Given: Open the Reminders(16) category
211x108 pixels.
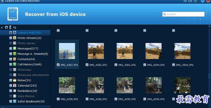Looking at the screenshot, I should pos(27,91).
